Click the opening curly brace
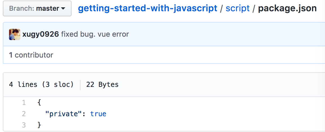Image resolution: width=325 pixels, height=132 pixels. 39,103
